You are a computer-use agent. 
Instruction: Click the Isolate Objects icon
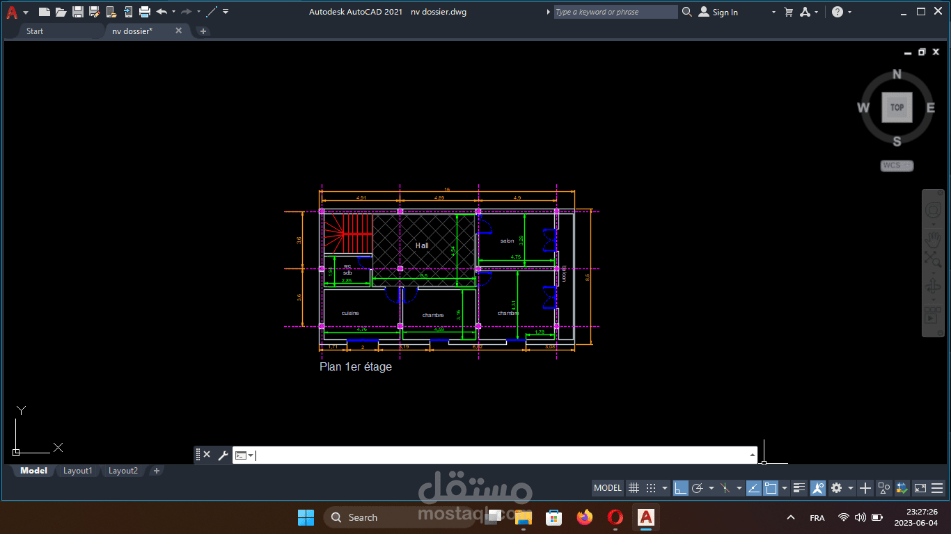(883, 488)
